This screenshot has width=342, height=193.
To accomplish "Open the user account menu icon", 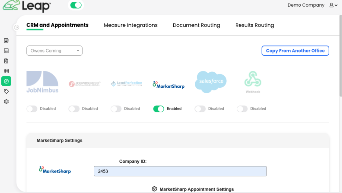I will click(333, 5).
